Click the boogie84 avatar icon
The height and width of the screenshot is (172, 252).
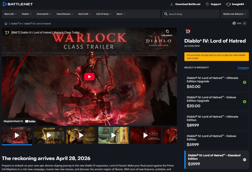(x=228, y=4)
